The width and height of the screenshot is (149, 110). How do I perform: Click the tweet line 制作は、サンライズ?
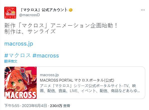[x=30, y=31]
